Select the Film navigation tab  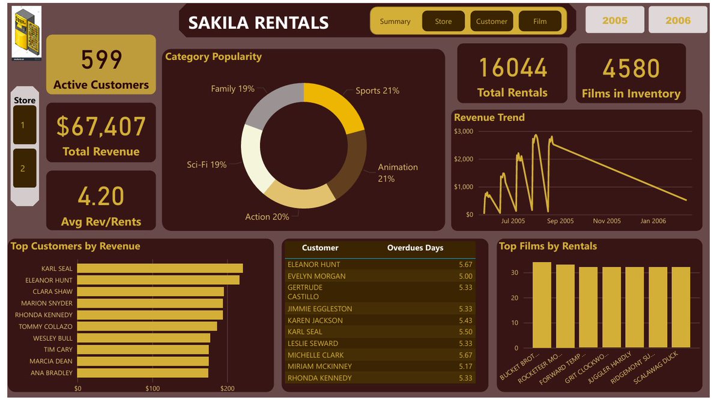(x=539, y=20)
